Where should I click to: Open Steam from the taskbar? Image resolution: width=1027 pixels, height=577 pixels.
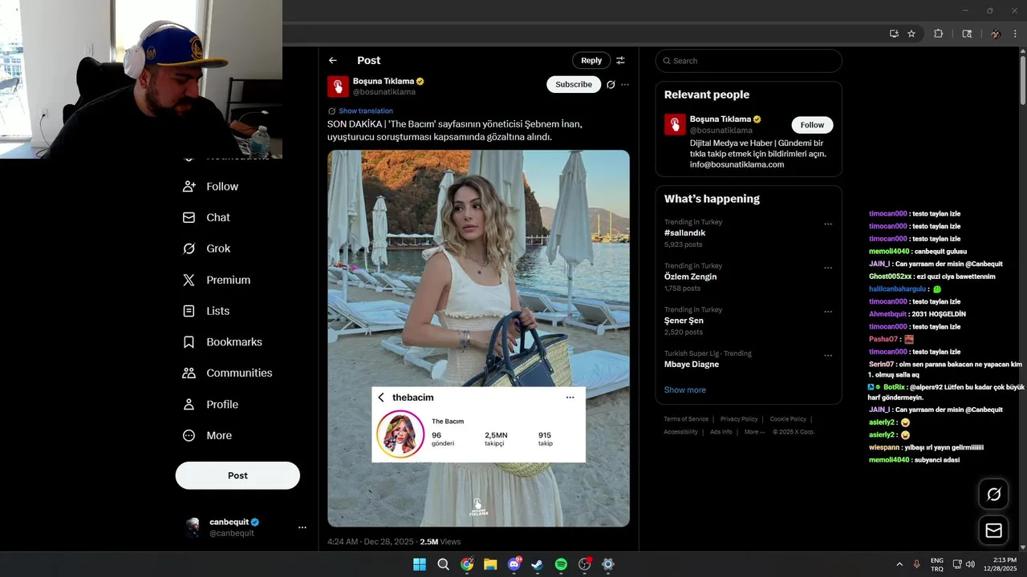[538, 564]
